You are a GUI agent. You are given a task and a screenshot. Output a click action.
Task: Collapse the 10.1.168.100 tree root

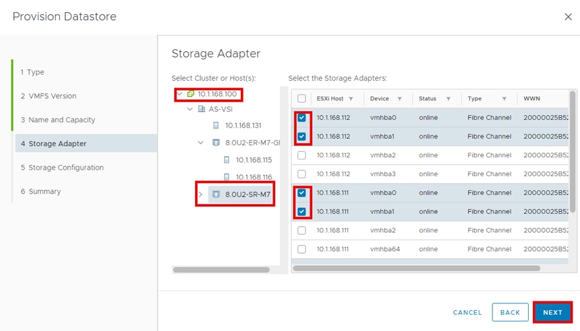[x=180, y=94]
